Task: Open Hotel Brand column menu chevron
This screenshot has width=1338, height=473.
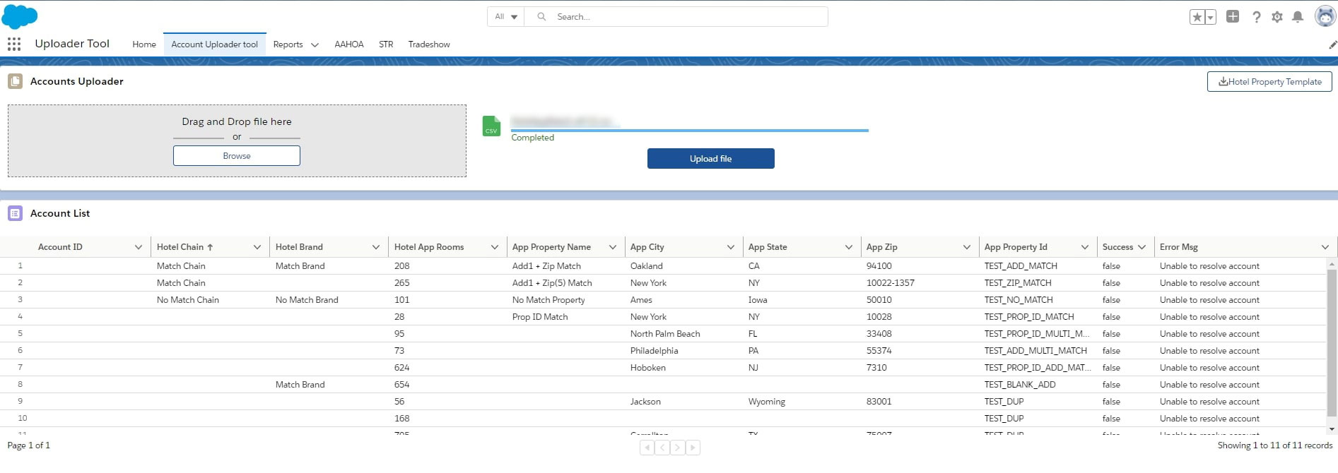Action: coord(376,247)
